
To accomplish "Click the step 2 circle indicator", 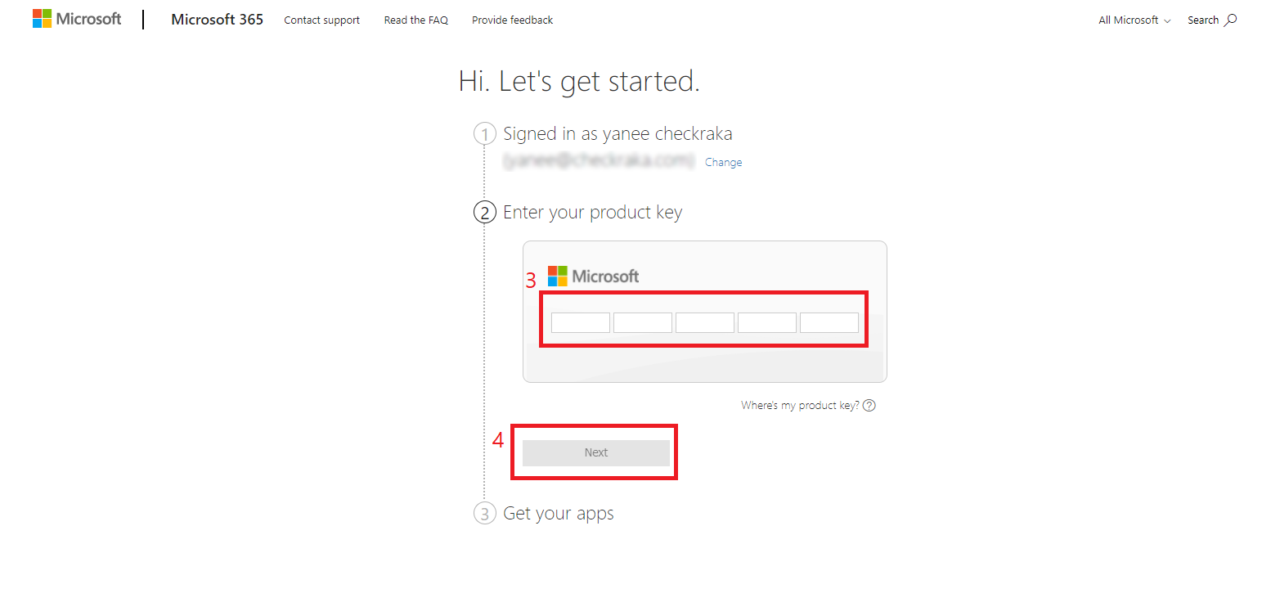I will click(484, 213).
